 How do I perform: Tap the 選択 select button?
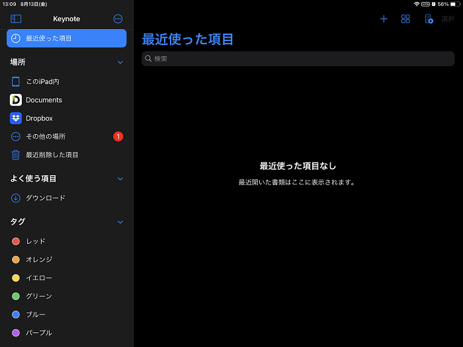coord(448,19)
